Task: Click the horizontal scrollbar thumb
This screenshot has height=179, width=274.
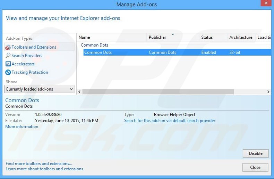Action: tap(158, 92)
